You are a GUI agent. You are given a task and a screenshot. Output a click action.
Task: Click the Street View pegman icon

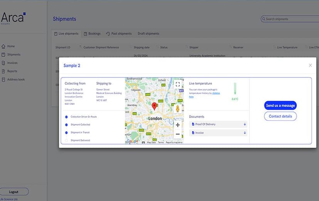tap(178, 108)
